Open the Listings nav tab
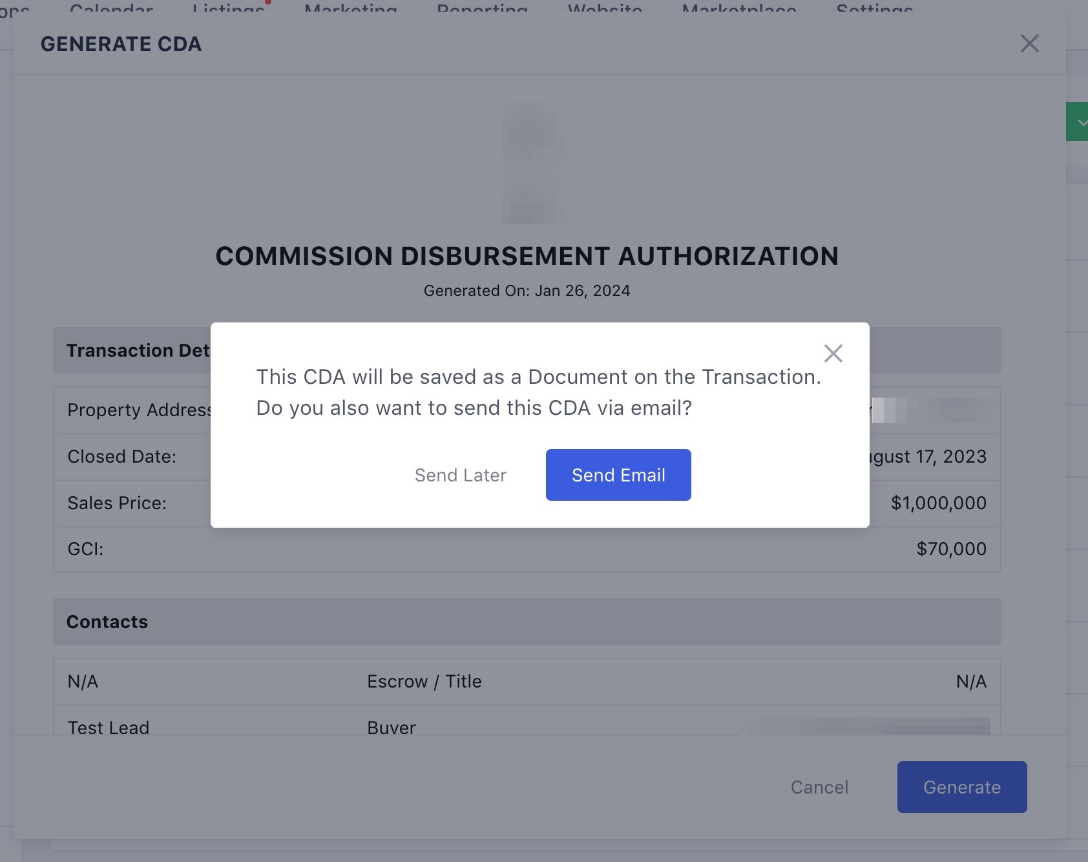 click(229, 8)
